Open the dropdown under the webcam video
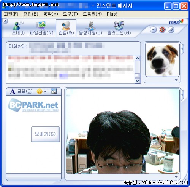Image resolution: width=190 pixels, height=187 pixels. (x=176, y=177)
